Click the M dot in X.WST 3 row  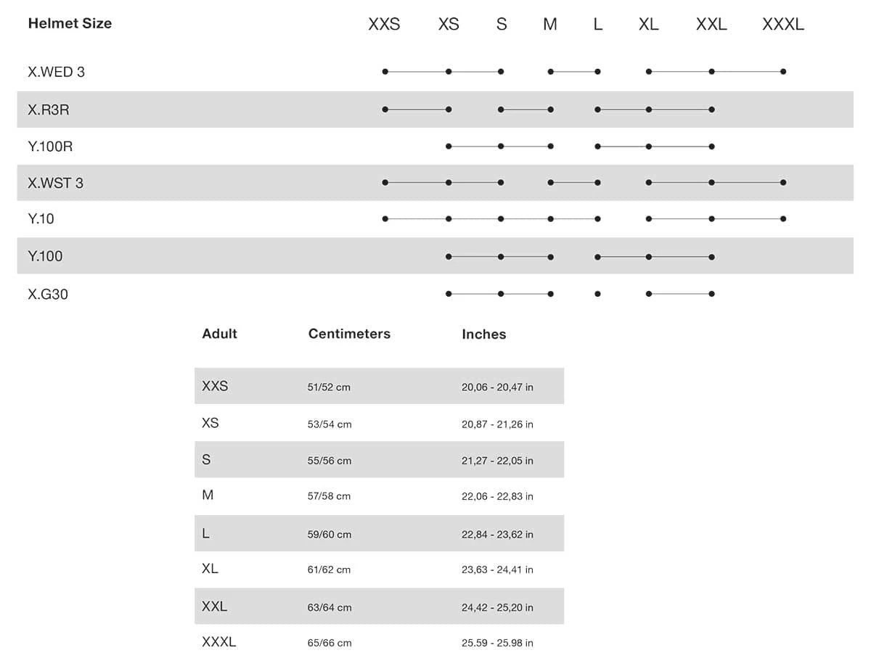[551, 183]
